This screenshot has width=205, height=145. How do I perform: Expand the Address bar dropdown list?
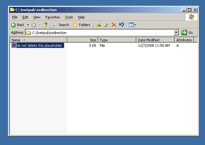click(x=176, y=32)
